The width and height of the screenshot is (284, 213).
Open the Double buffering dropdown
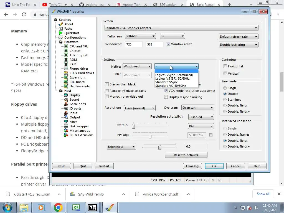pos(239,45)
